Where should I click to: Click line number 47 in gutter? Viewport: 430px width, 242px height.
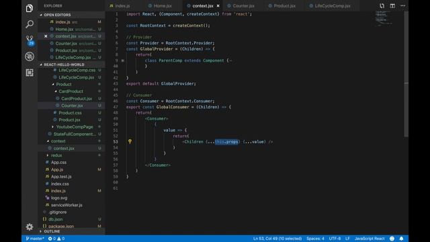coord(115,107)
